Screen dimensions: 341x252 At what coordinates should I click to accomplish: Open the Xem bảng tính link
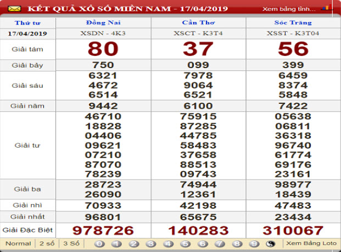(289, 9)
